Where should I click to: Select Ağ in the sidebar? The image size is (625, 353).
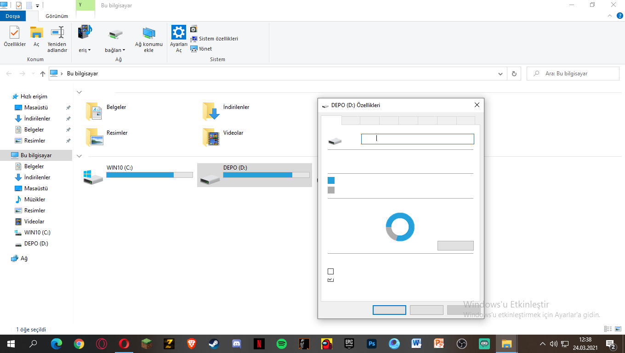tap(24, 258)
